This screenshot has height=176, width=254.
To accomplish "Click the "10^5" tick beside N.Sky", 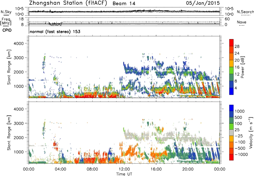I will 19,9.
